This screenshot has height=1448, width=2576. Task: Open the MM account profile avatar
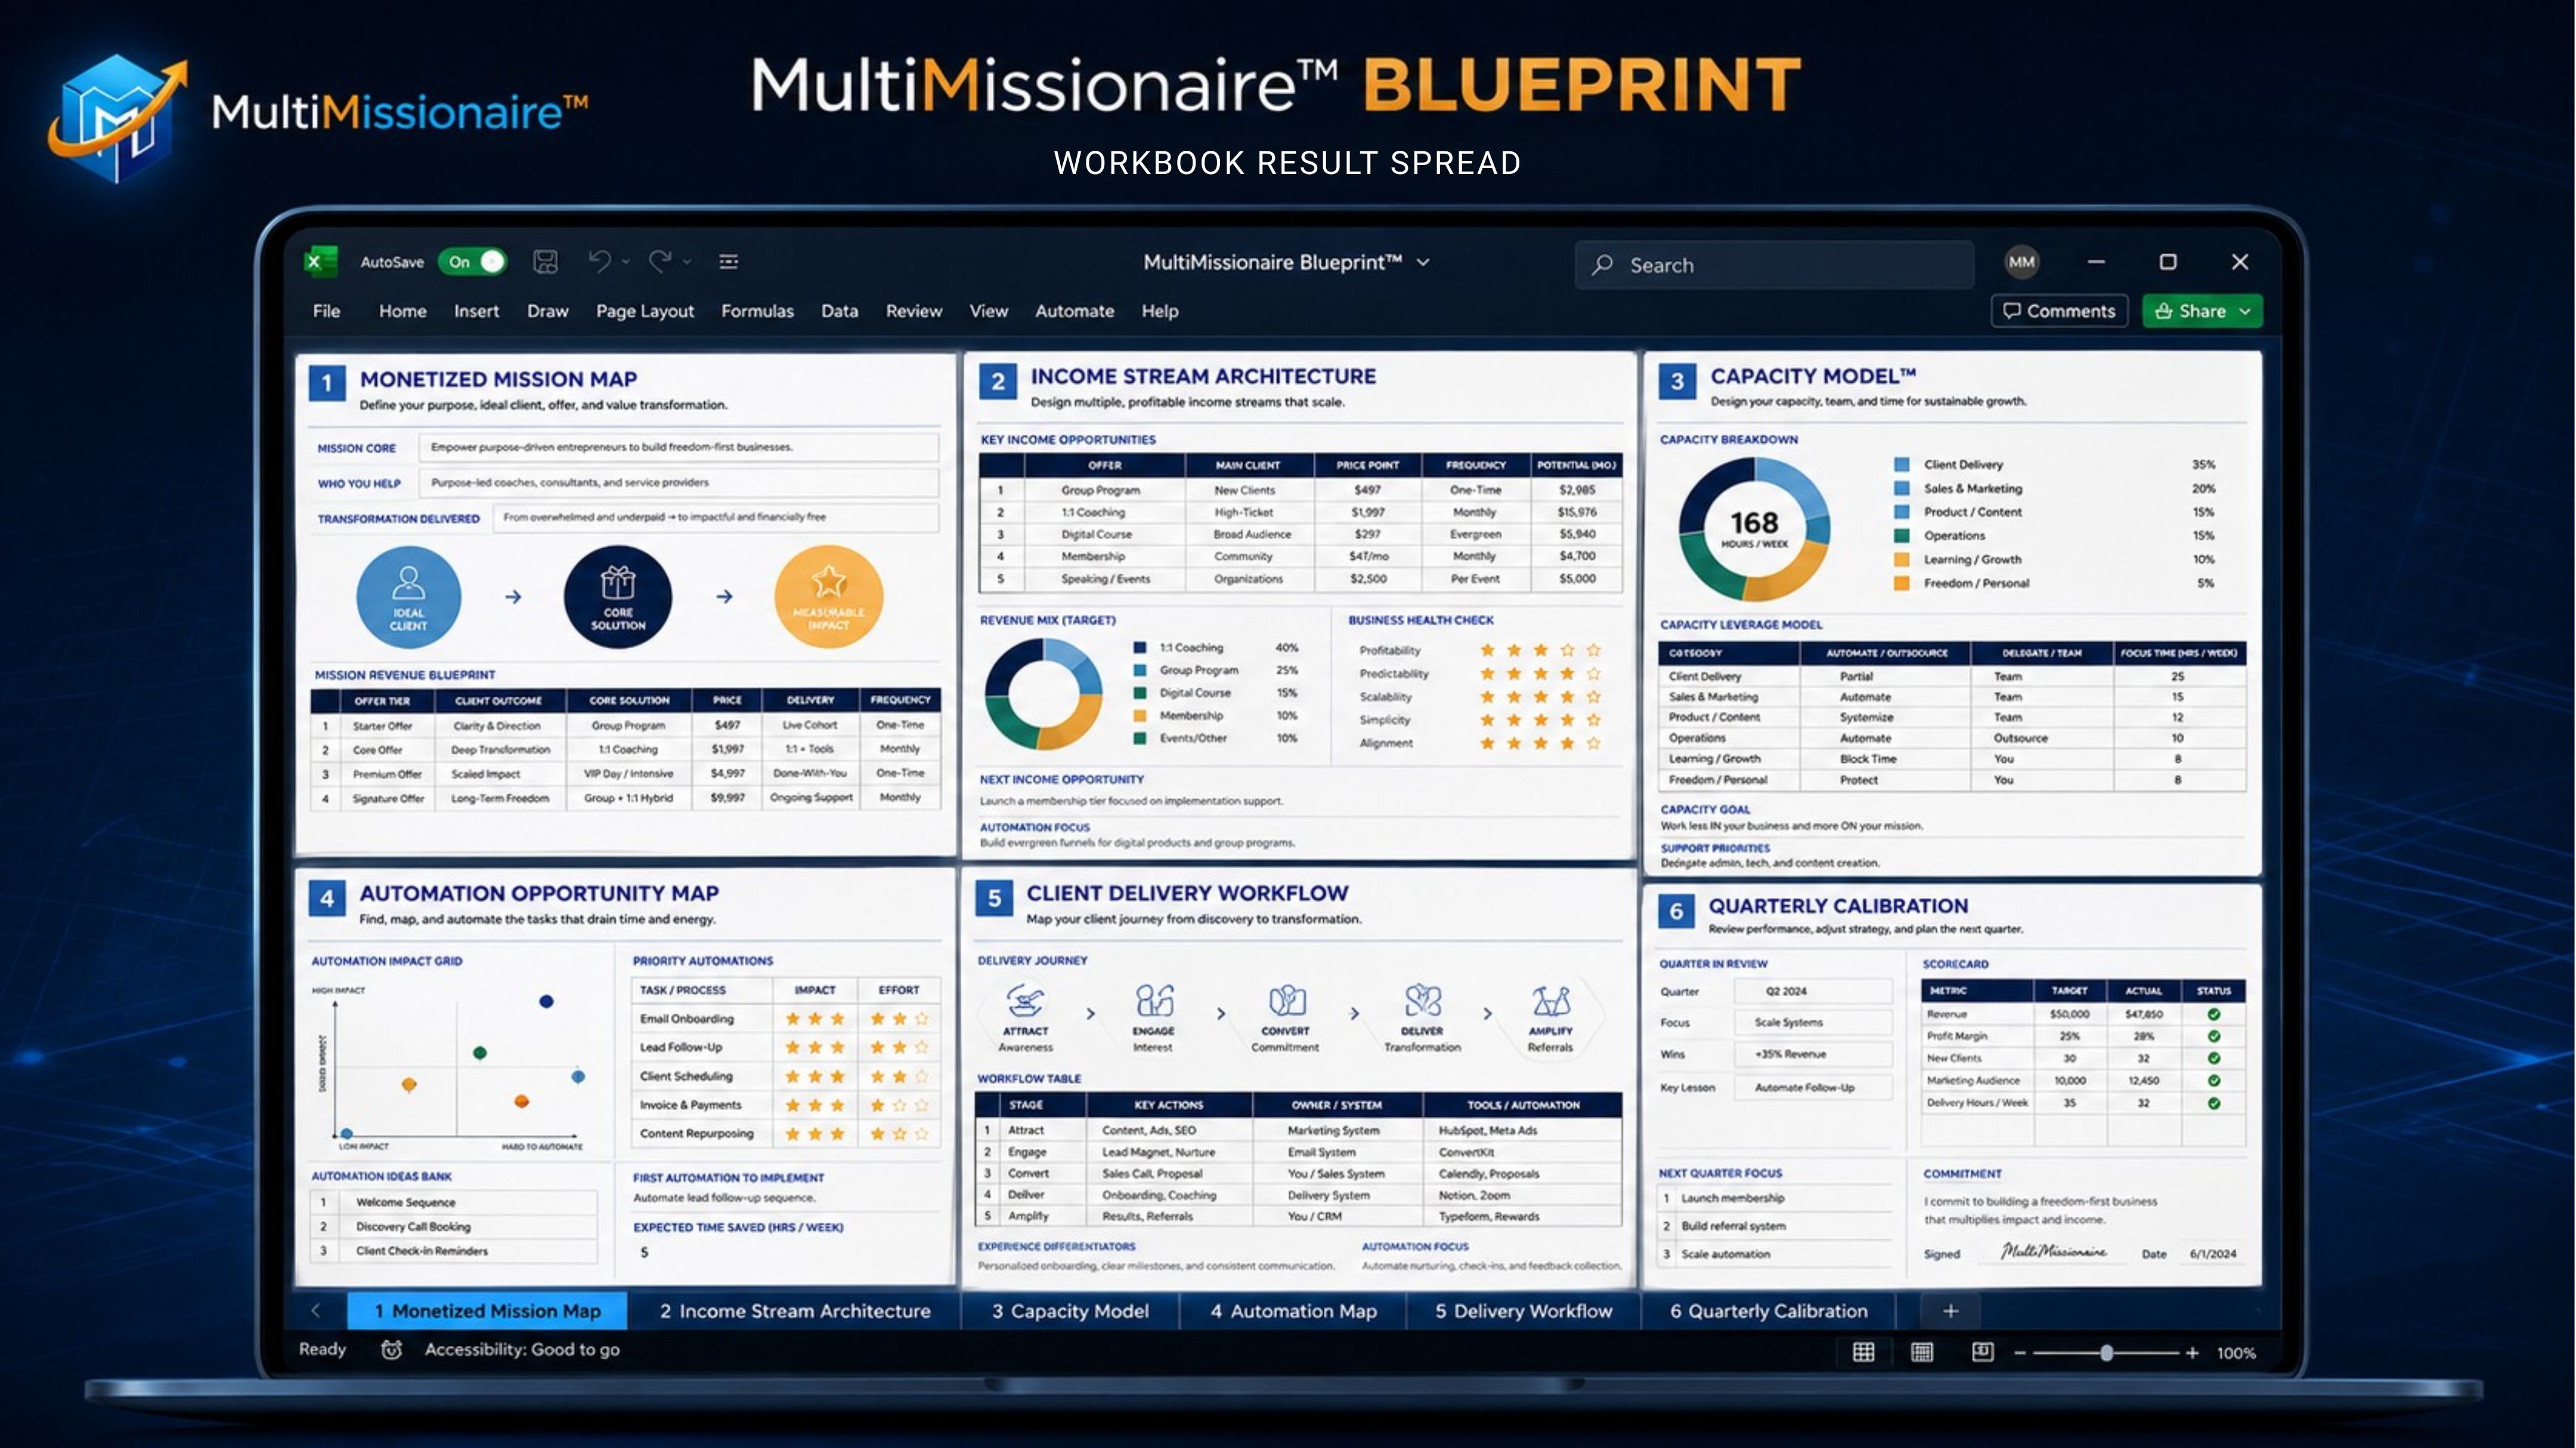(x=2021, y=262)
